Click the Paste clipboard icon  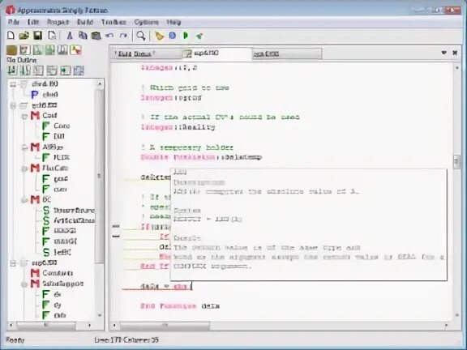(x=96, y=36)
